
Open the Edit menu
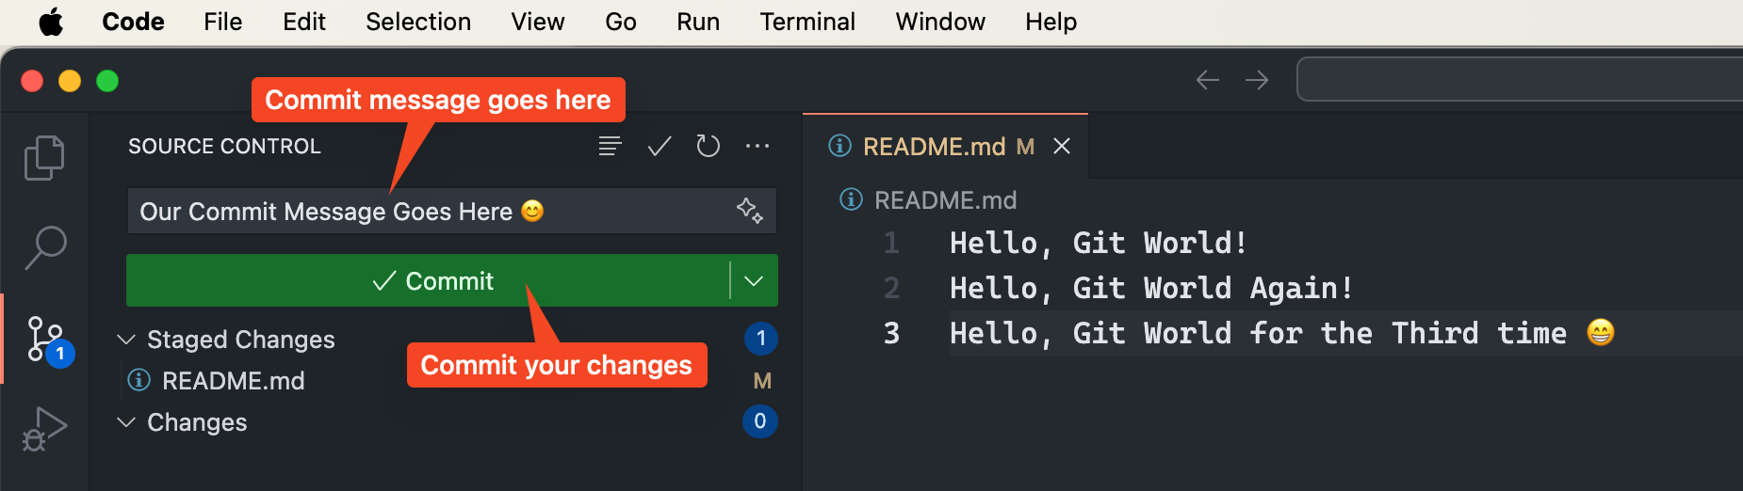(304, 21)
